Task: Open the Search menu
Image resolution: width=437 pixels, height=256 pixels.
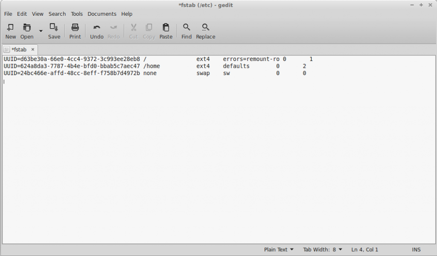Action: coord(57,14)
